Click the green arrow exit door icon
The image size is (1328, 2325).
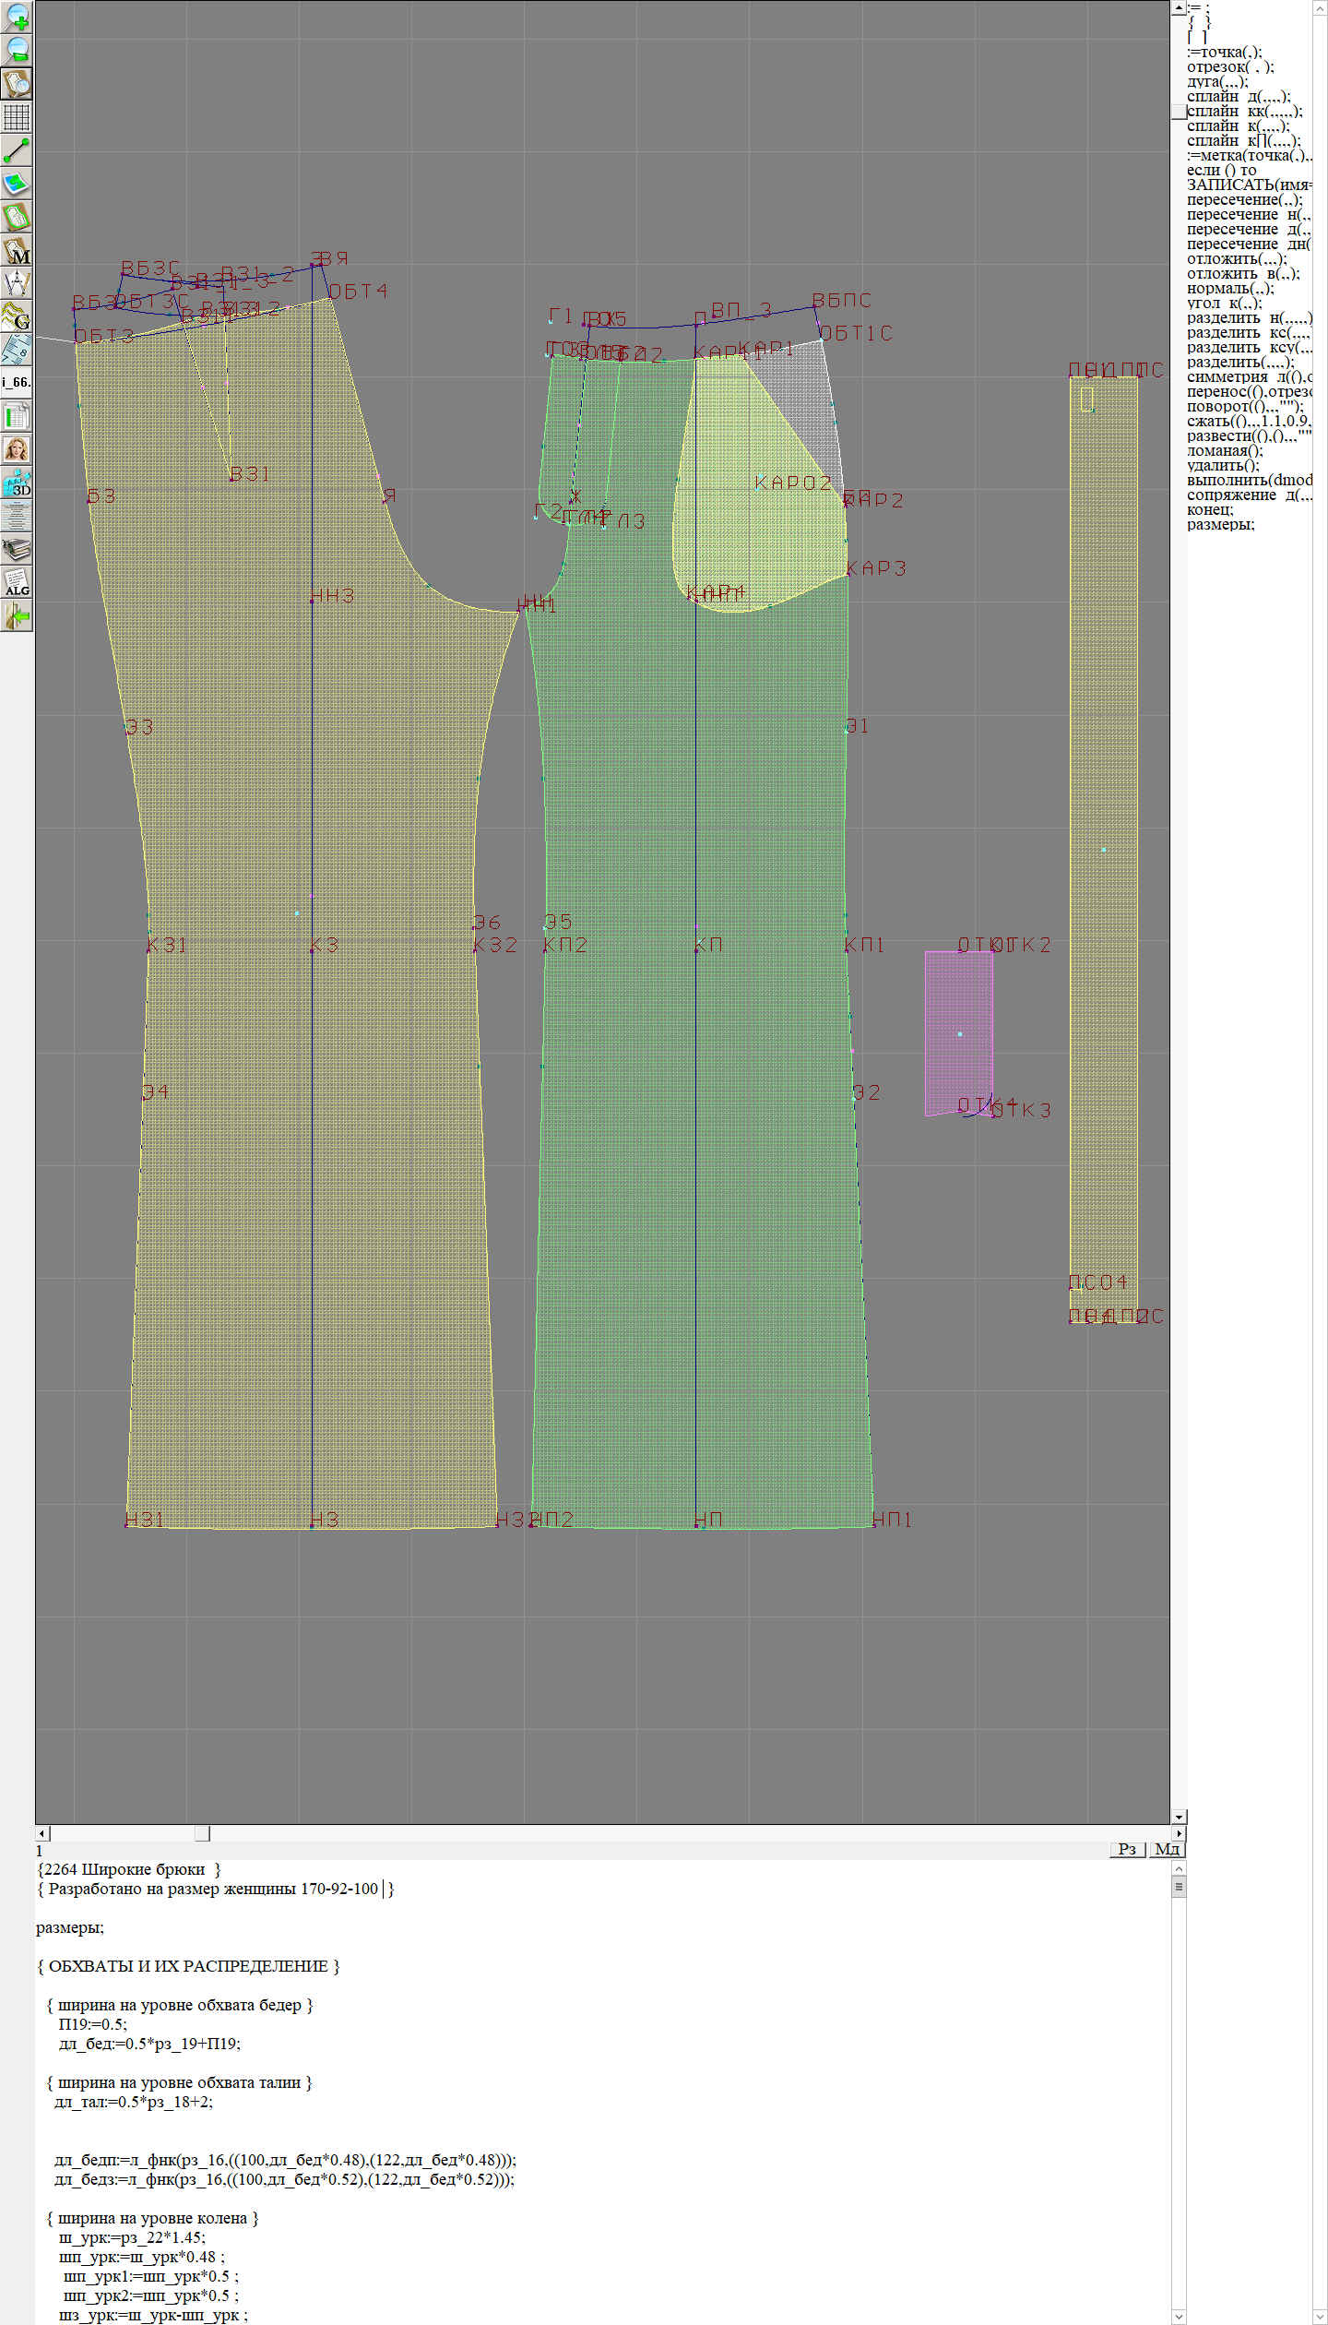[x=17, y=616]
